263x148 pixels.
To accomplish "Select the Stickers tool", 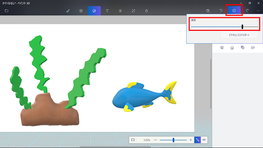I will pyautogui.click(x=94, y=11).
